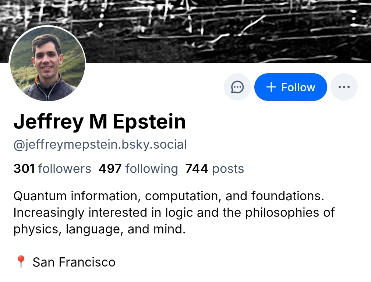Open the followers list link
Screen dimensions: 371x282
click(x=64, y=169)
